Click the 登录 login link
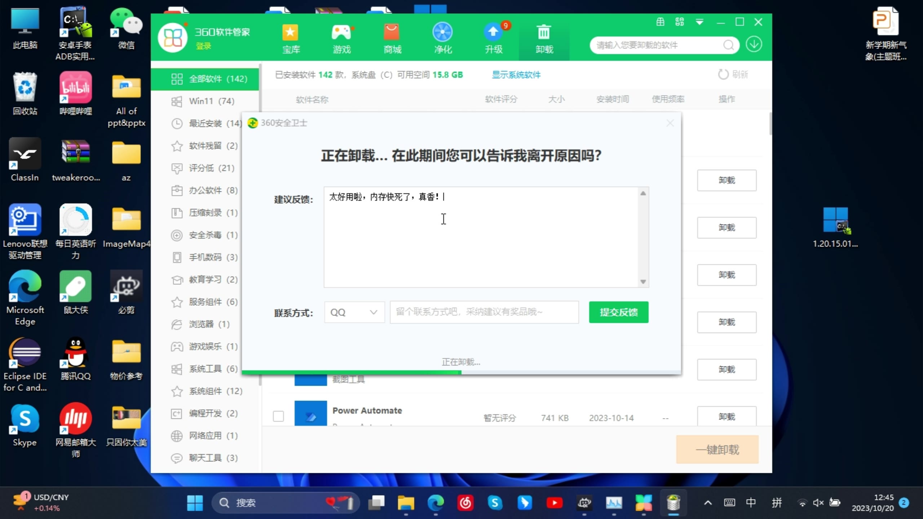The image size is (923, 519). tap(203, 46)
